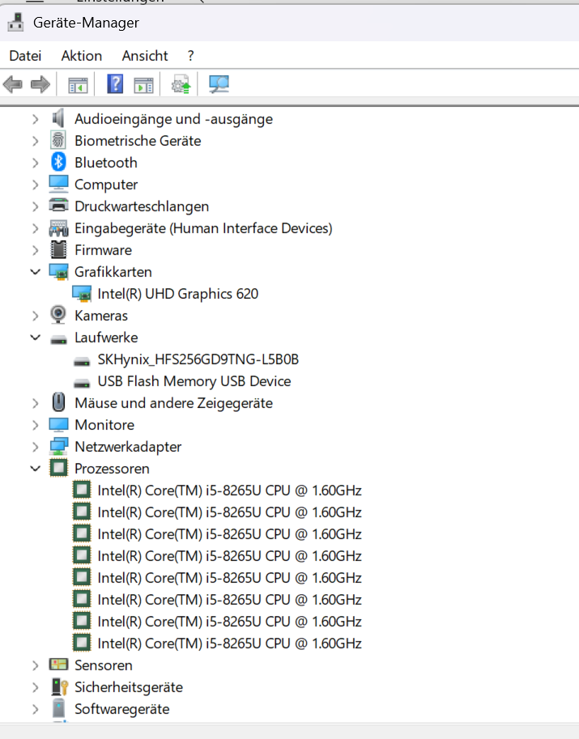Expand the Bluetooth node

pos(35,163)
